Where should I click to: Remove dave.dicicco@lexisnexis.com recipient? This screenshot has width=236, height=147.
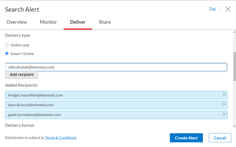pyautogui.click(x=224, y=104)
